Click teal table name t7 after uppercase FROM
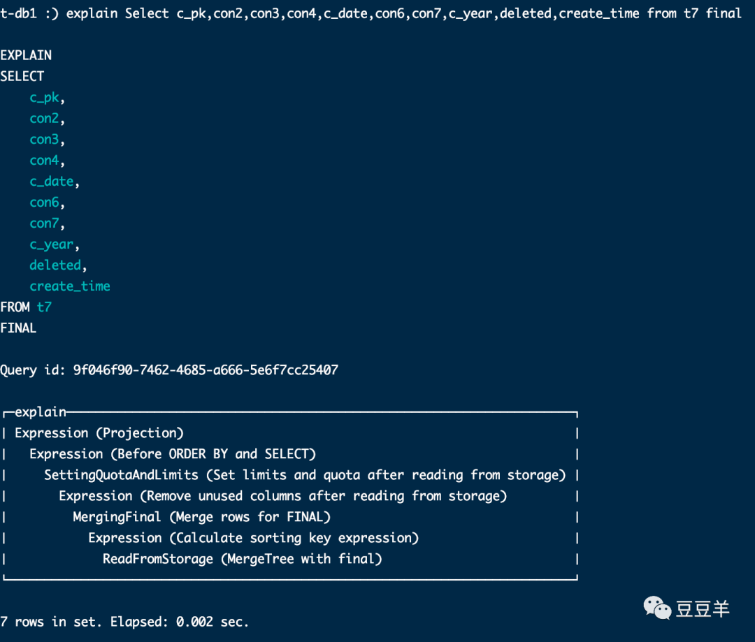This screenshot has height=642, width=755. coord(44,307)
